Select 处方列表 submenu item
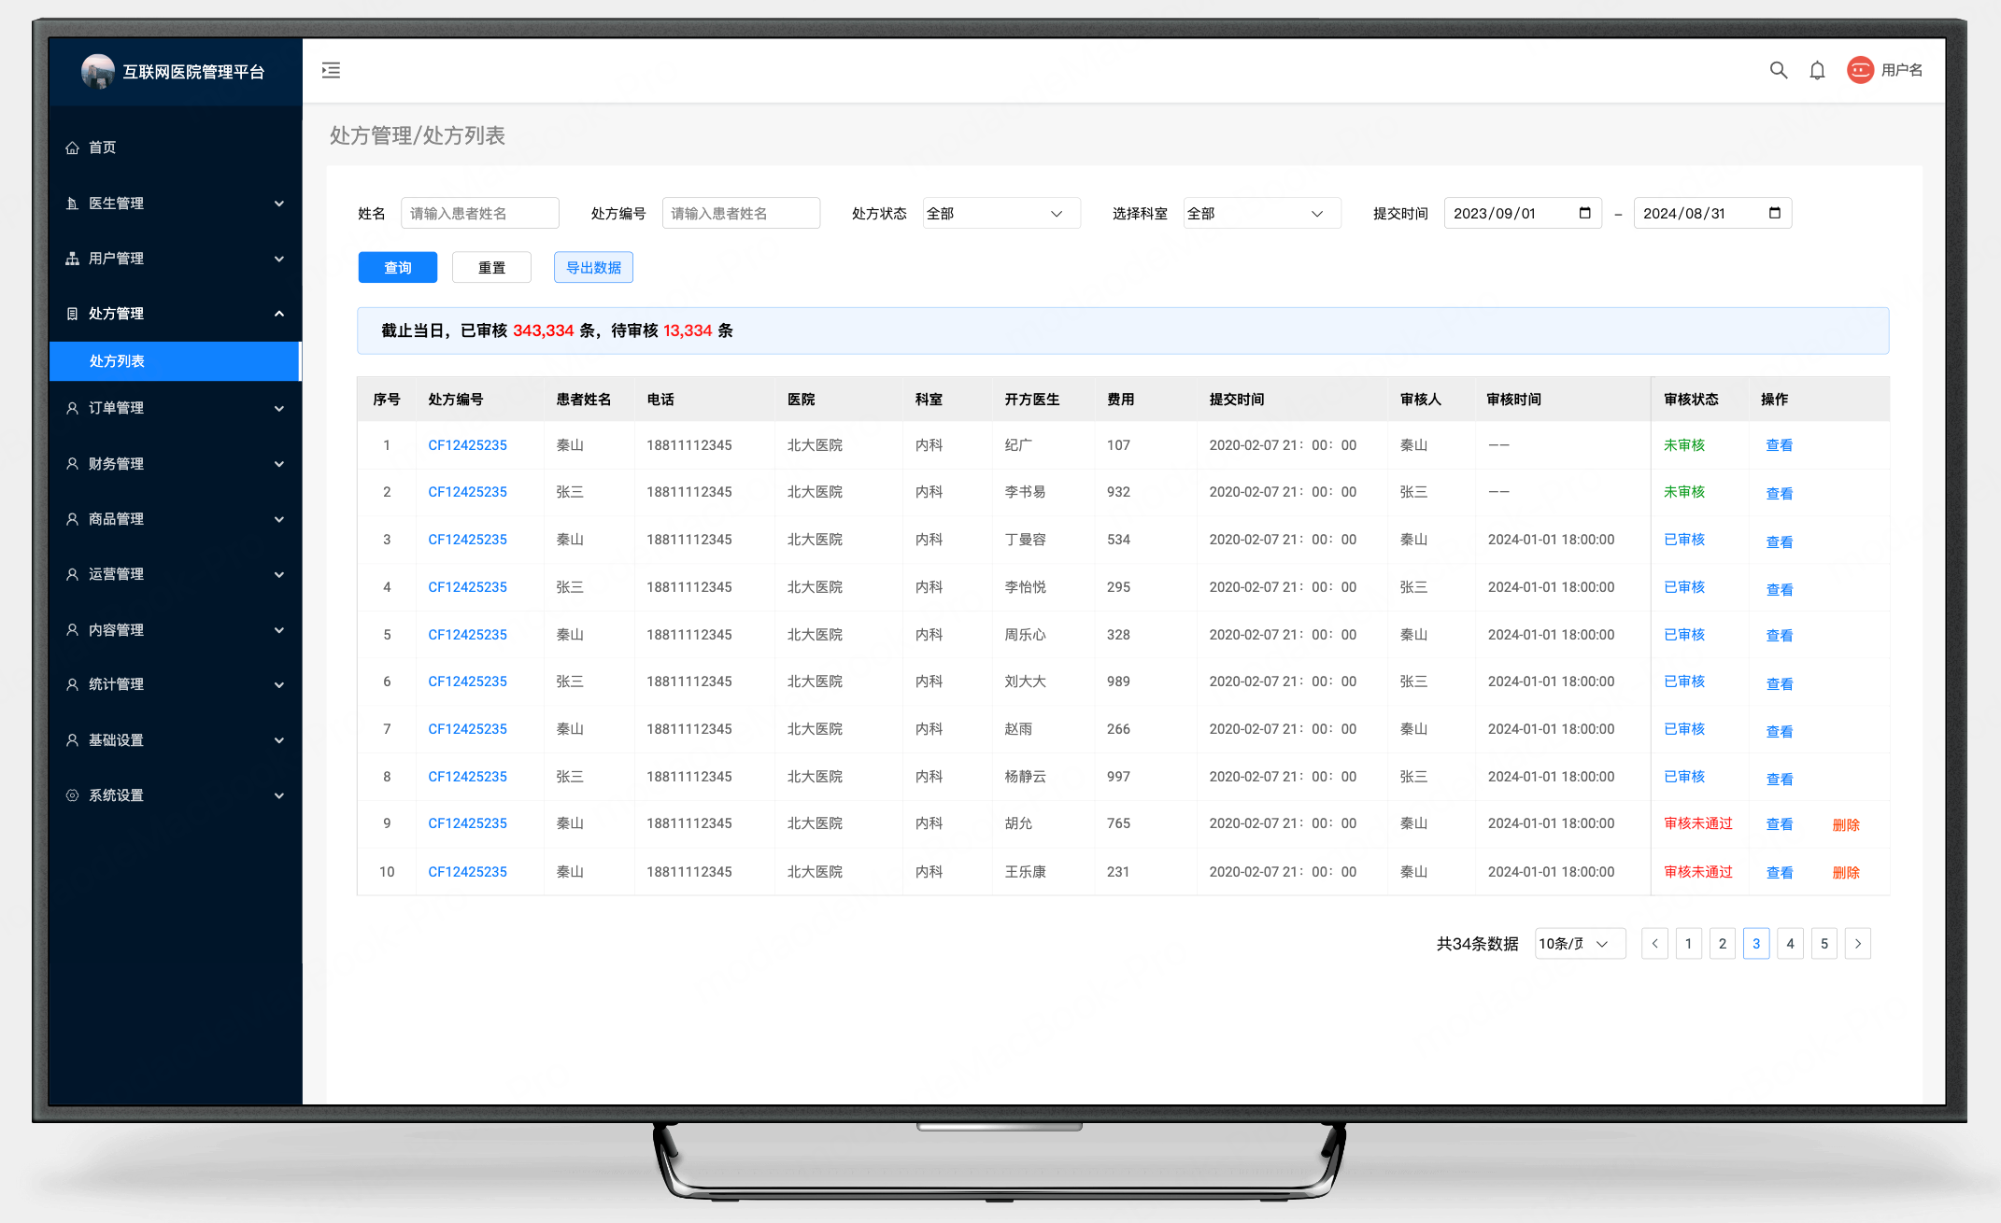The height and width of the screenshot is (1223, 2001). pyautogui.click(x=175, y=361)
